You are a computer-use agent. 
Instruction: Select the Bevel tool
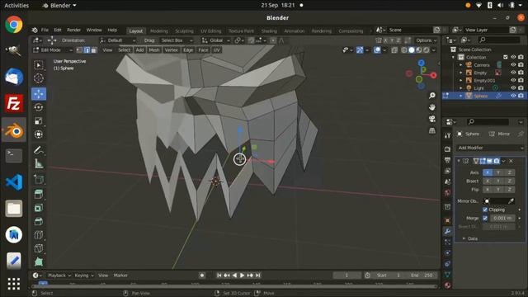[39, 221]
